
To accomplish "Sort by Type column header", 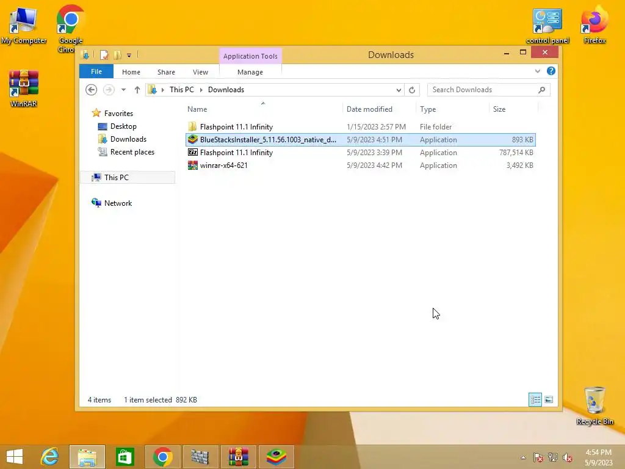I will [452, 109].
